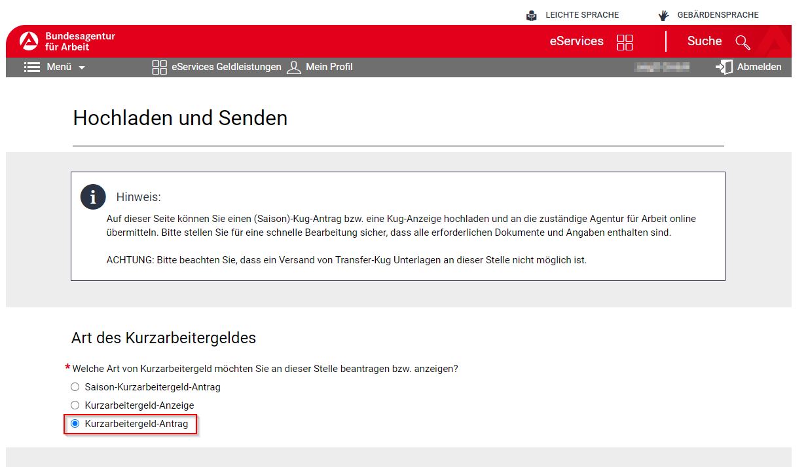808x467 pixels.
Task: Click the Gebärdensprache link text
Action: [718, 15]
